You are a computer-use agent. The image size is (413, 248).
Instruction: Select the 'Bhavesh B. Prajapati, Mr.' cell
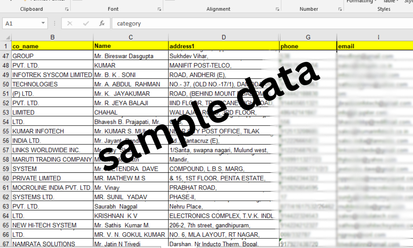tap(131, 122)
